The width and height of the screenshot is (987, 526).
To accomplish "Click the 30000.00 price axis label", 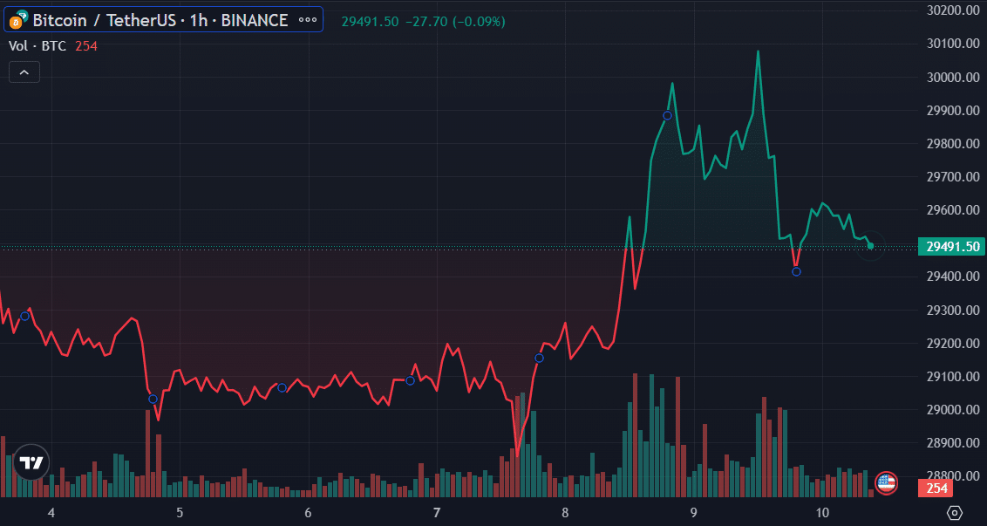I will (953, 77).
